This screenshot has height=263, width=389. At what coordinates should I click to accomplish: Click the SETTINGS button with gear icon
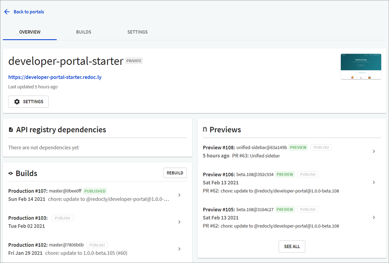[28, 101]
